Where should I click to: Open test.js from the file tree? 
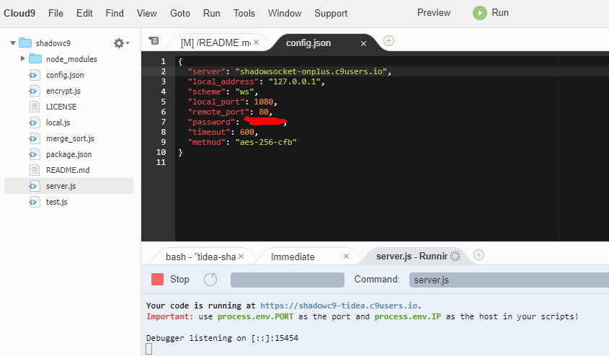point(56,202)
